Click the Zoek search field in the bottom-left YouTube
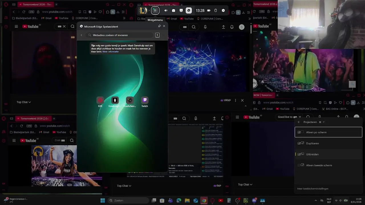This screenshot has width=365, height=205. click(x=59, y=140)
